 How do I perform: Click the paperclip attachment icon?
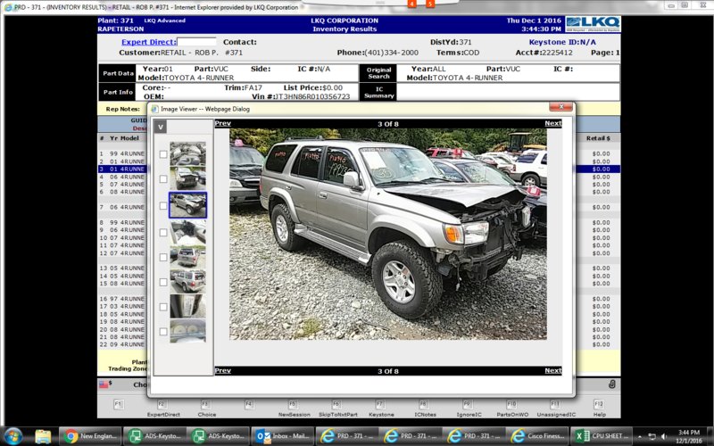tap(612, 384)
